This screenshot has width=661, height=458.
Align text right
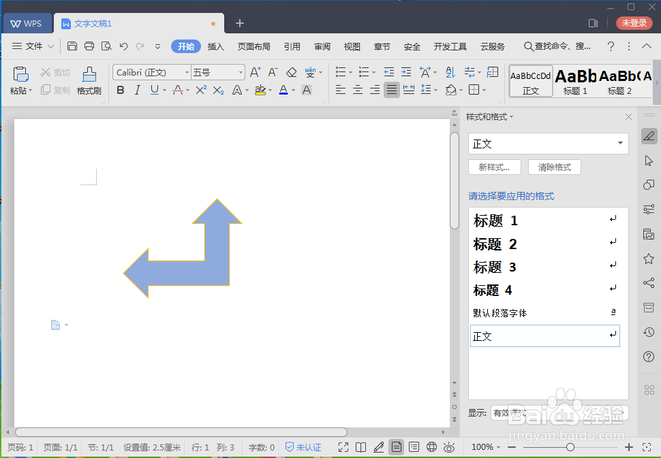pyautogui.click(x=374, y=90)
